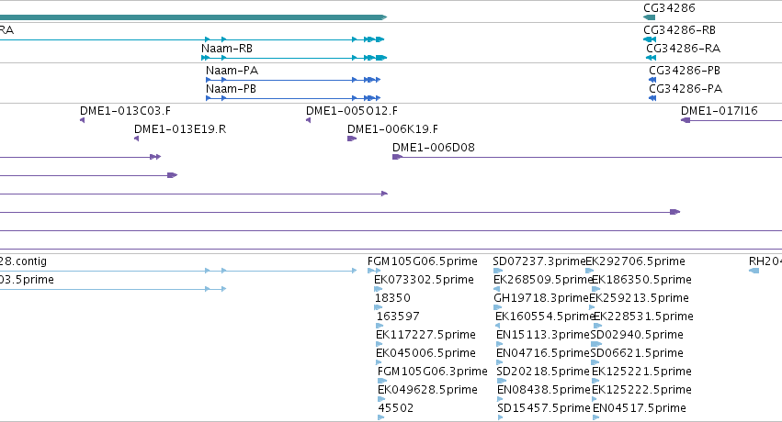Click the Naam-PA protein label
This screenshot has width=782, height=422.
[232, 70]
